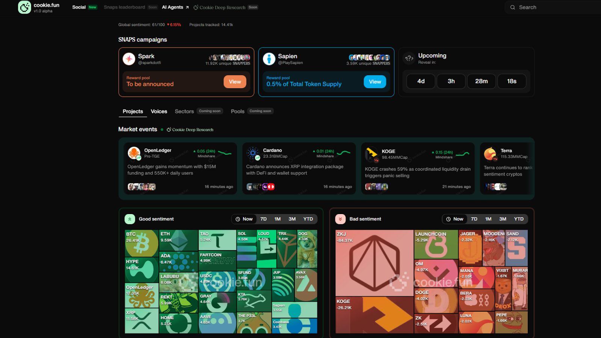This screenshot has width=601, height=338.
Task: Click Projects tracked 14.41k text
Action: [x=211, y=25]
